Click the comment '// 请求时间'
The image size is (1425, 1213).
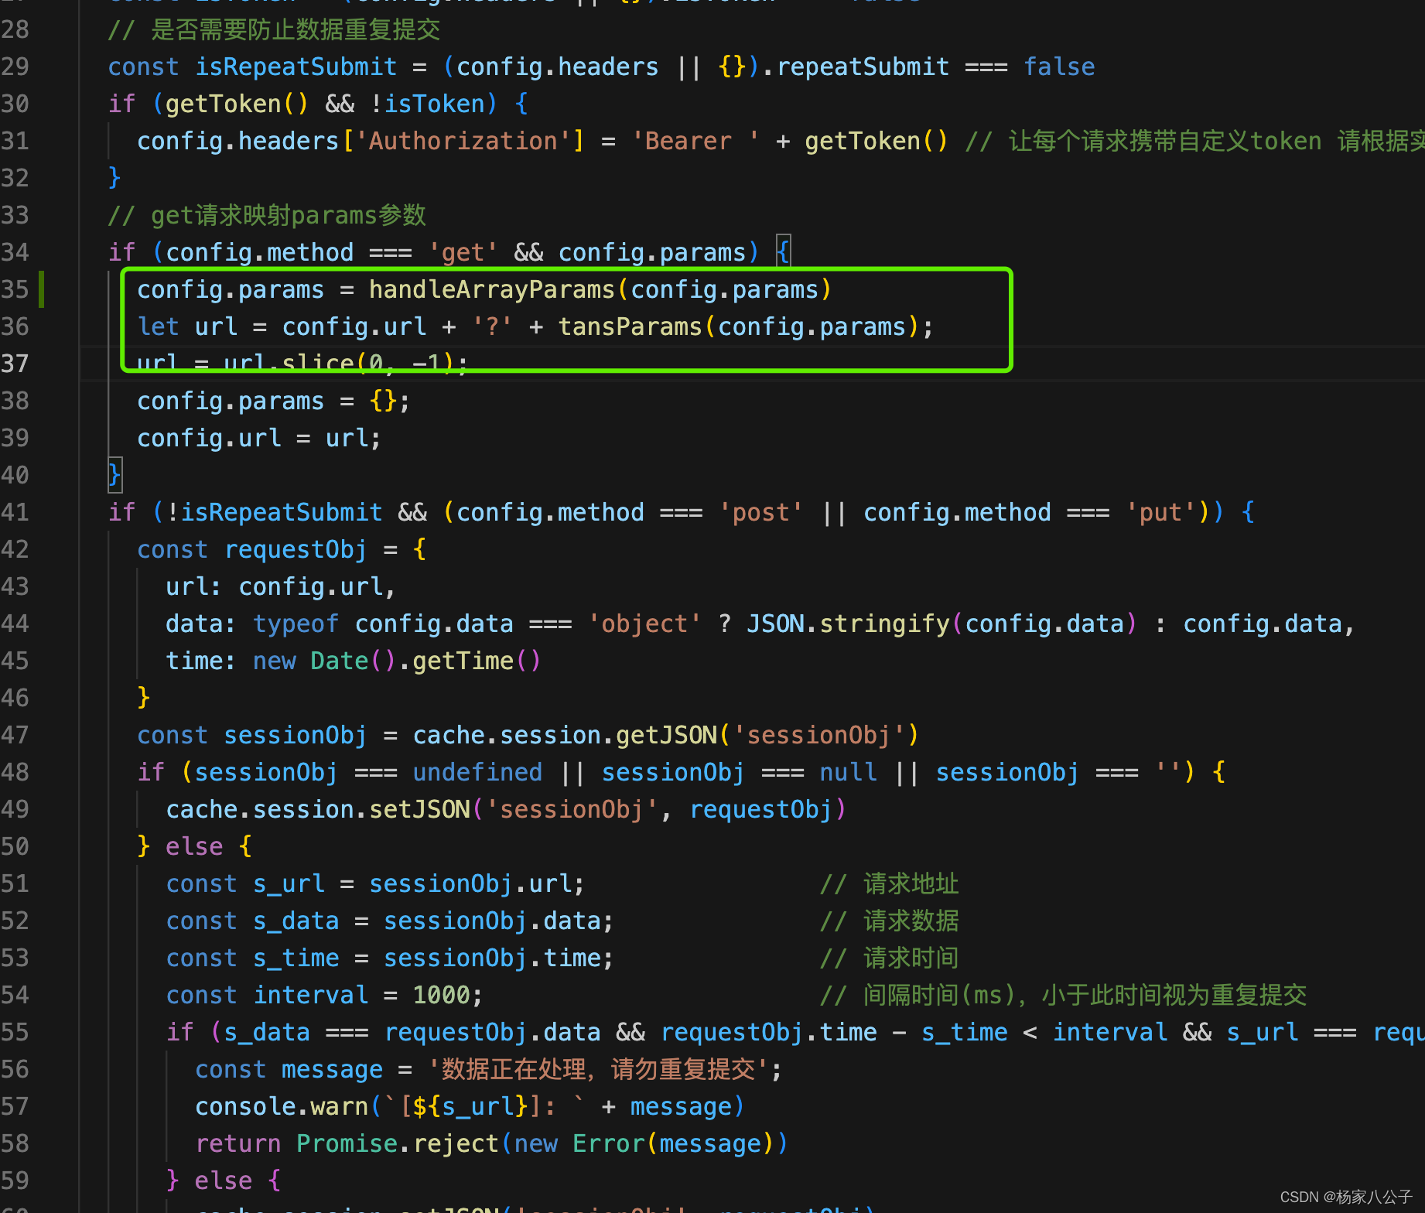click(889, 958)
